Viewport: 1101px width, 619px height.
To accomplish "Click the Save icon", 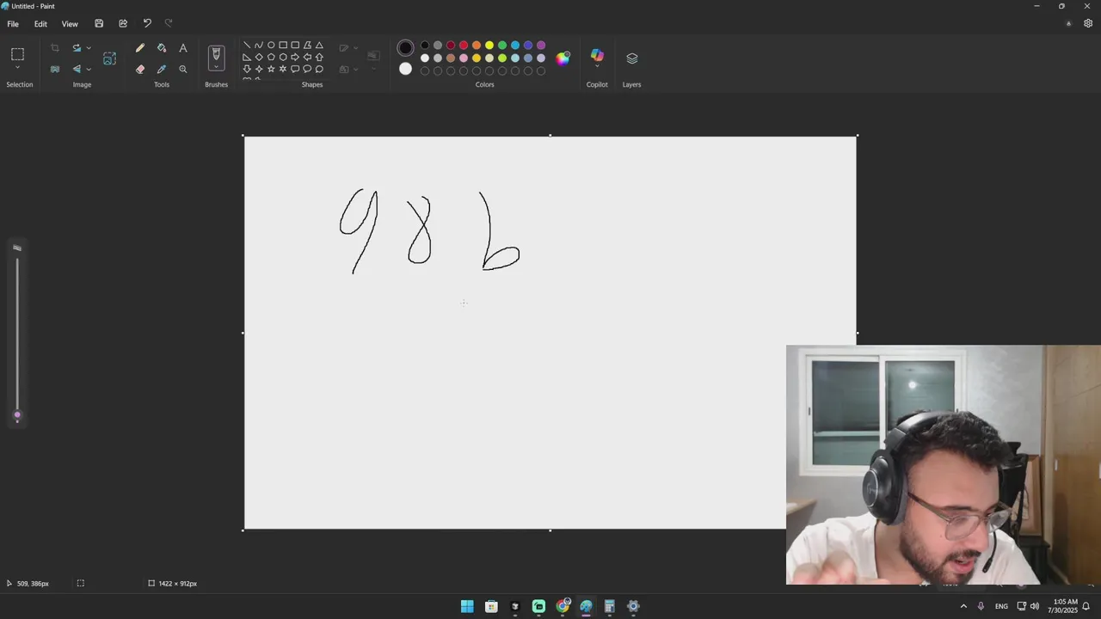I will click(x=99, y=24).
